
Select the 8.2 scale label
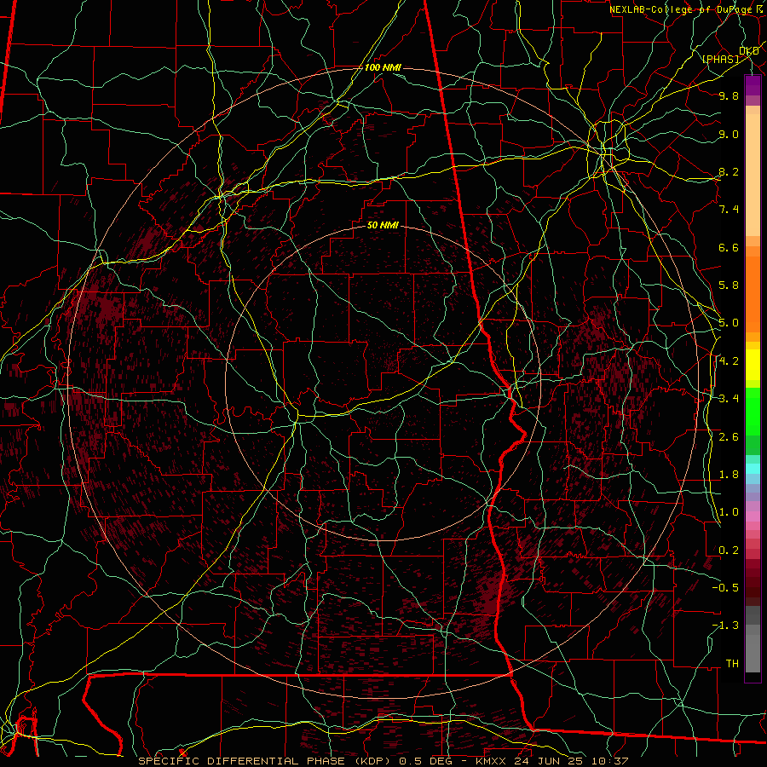(729, 171)
